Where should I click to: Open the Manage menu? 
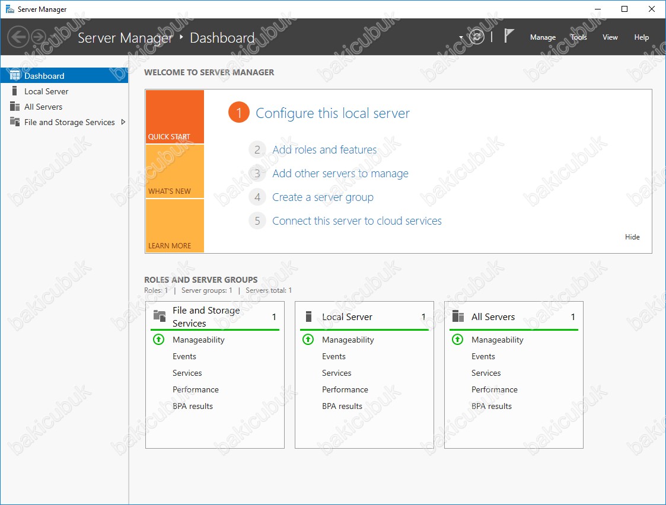(543, 37)
